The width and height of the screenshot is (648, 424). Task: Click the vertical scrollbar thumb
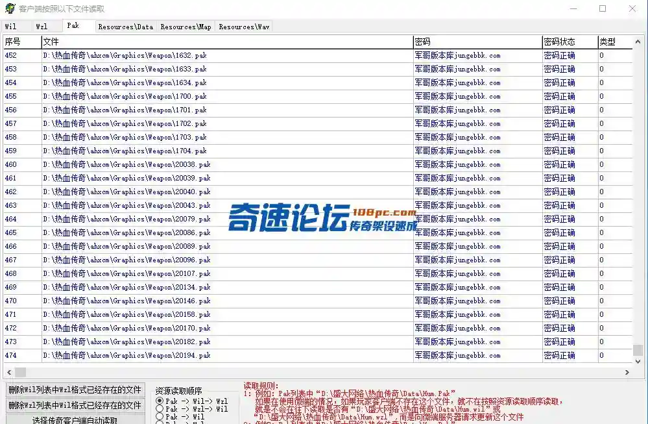pyautogui.click(x=638, y=350)
